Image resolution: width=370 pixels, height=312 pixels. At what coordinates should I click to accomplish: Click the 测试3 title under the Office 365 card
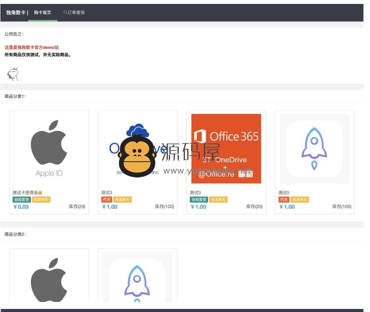tap(195, 192)
